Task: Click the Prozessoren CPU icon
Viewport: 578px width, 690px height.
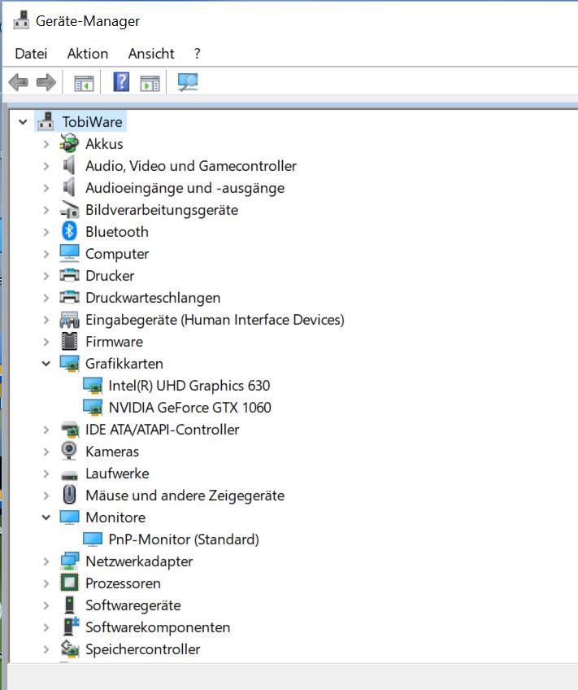Action: point(69,583)
